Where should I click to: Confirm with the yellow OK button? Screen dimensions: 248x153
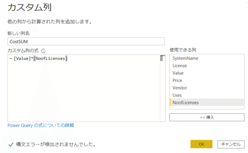[x=201, y=144]
